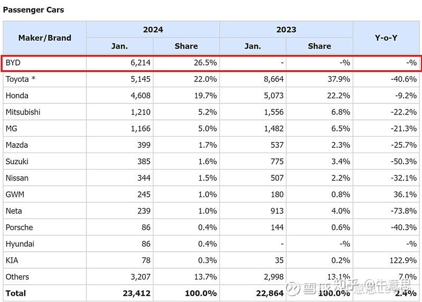
Task: Click the Hyundai brand cell
Action: point(45,243)
